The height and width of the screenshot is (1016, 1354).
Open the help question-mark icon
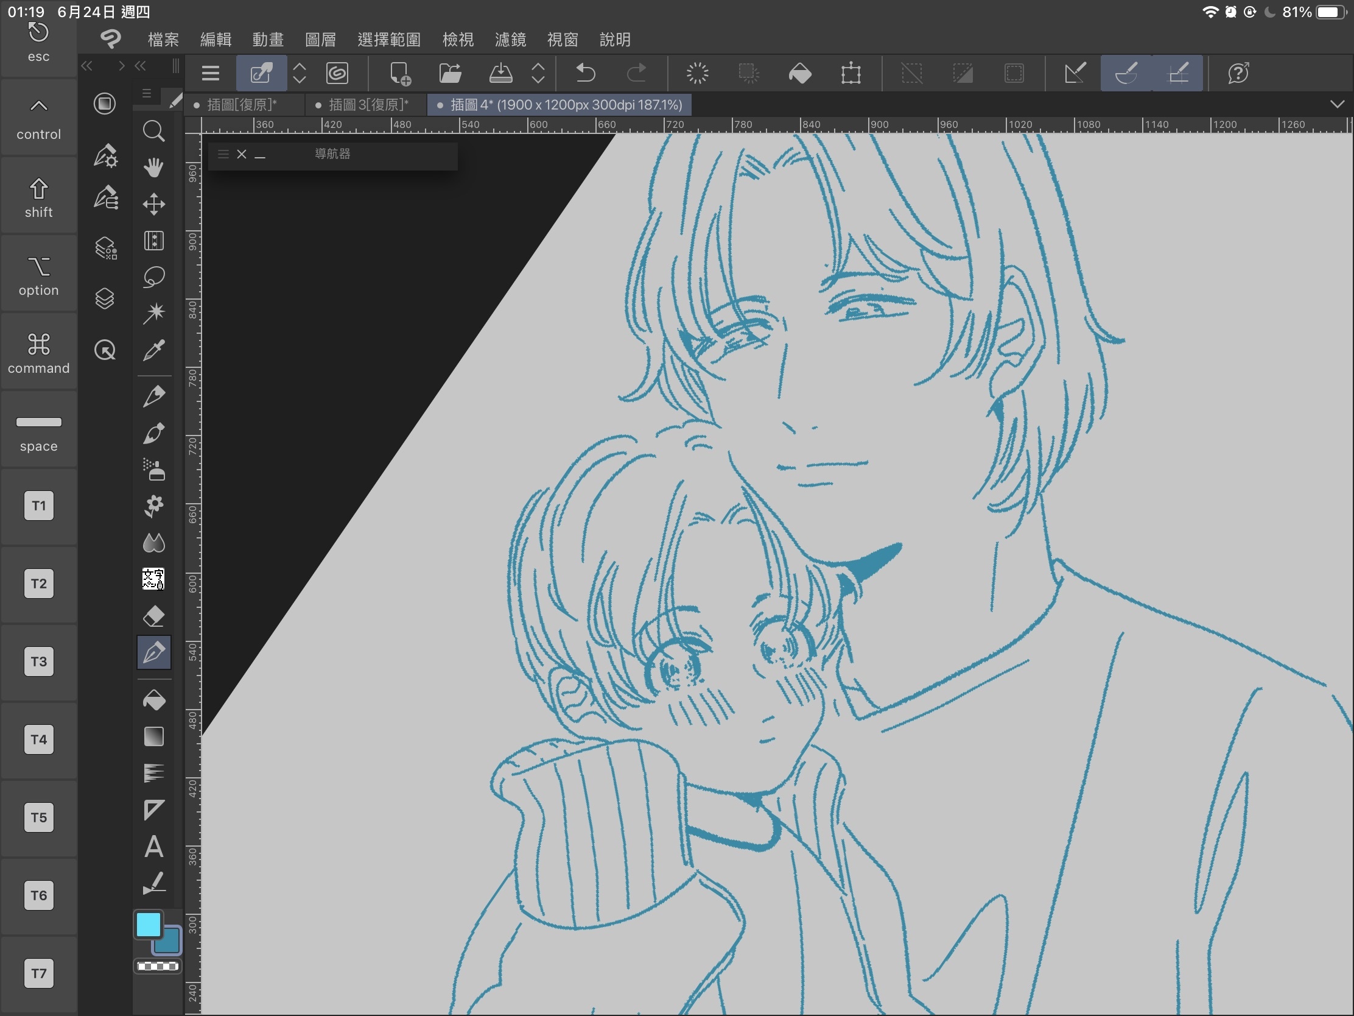pos(1238,74)
